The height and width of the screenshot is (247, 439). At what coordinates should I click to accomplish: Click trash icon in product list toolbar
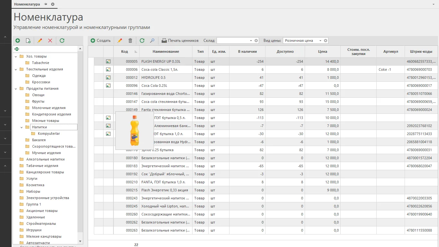[x=130, y=41]
